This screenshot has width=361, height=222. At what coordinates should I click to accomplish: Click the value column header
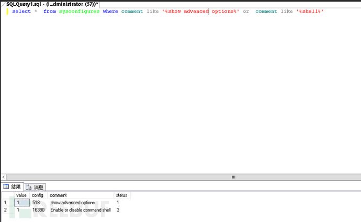(21, 195)
